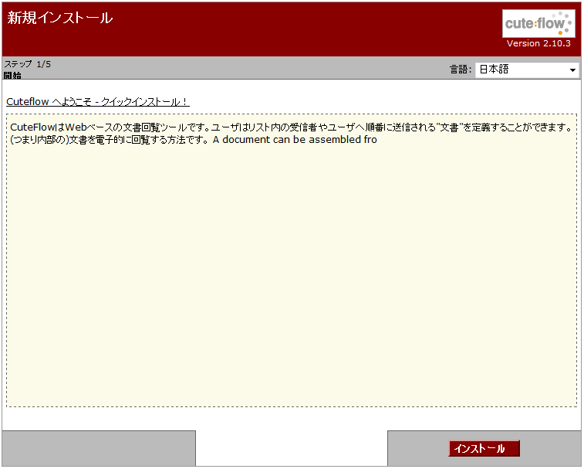Click the 開始 step name text

click(12, 76)
